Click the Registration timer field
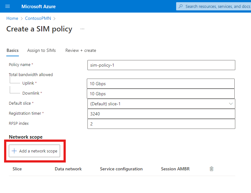Viewport: 251px width, 193px height. point(161,114)
